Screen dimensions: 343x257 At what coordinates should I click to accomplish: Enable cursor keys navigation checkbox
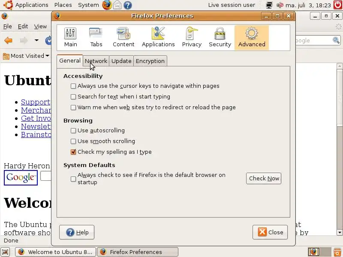tap(73, 86)
